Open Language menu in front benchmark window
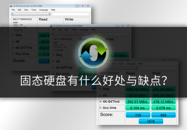 [131, 64]
